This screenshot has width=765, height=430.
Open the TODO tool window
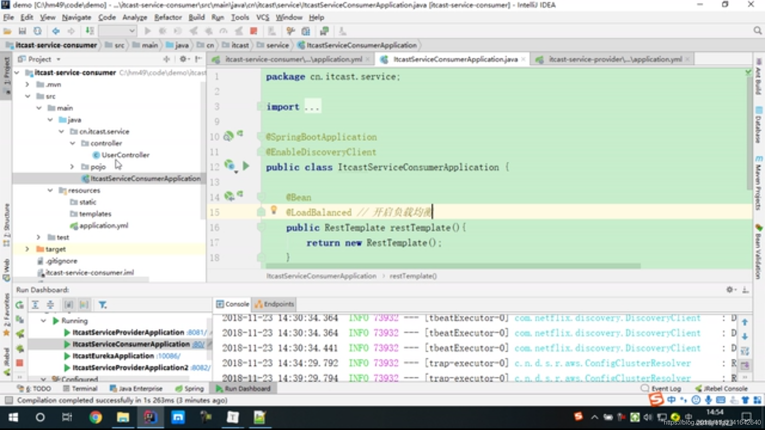pyautogui.click(x=34, y=388)
